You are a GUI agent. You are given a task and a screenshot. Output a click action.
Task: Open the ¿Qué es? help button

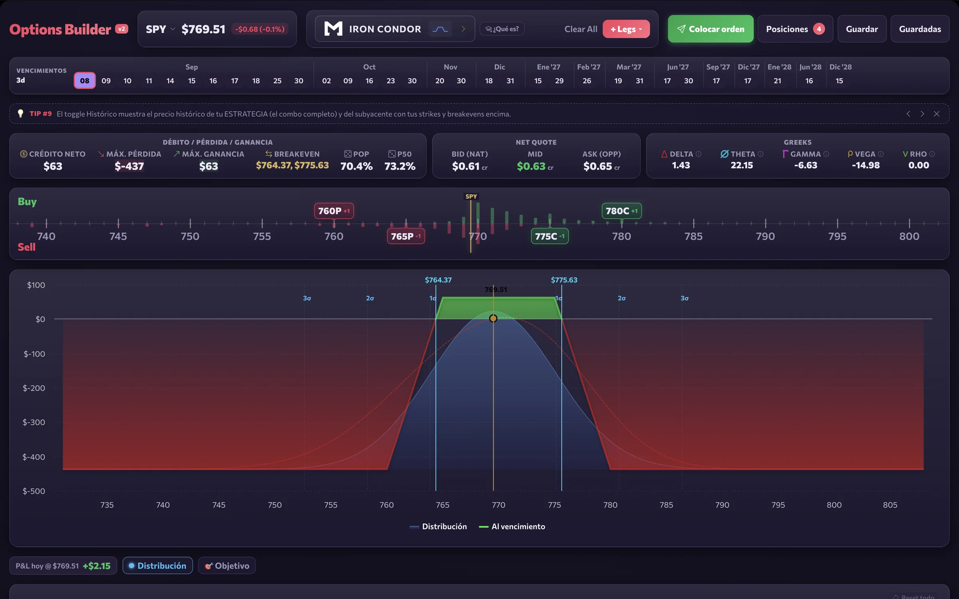[x=502, y=29]
